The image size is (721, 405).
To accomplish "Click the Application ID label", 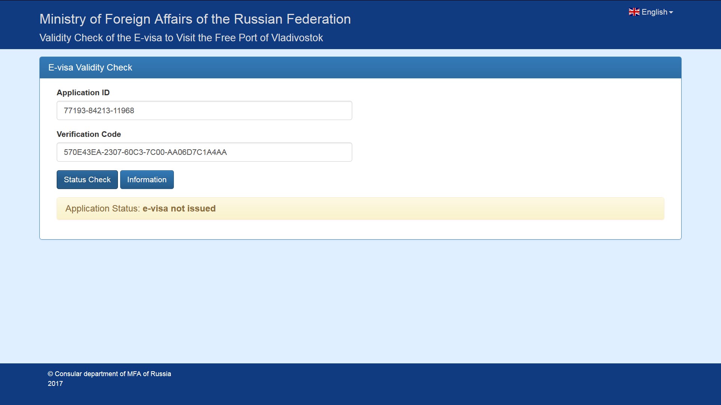I will 83,93.
